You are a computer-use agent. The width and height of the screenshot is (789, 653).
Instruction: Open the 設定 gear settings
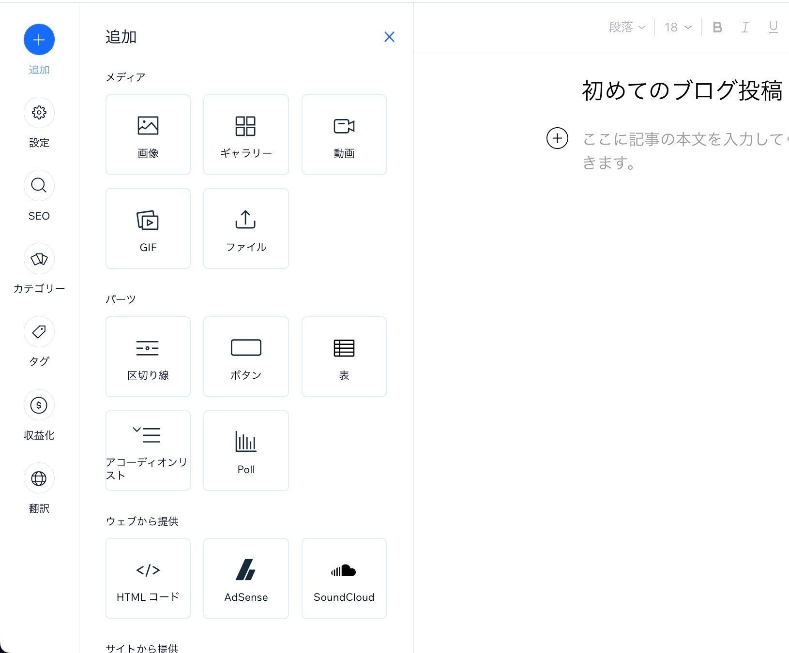pyautogui.click(x=39, y=113)
